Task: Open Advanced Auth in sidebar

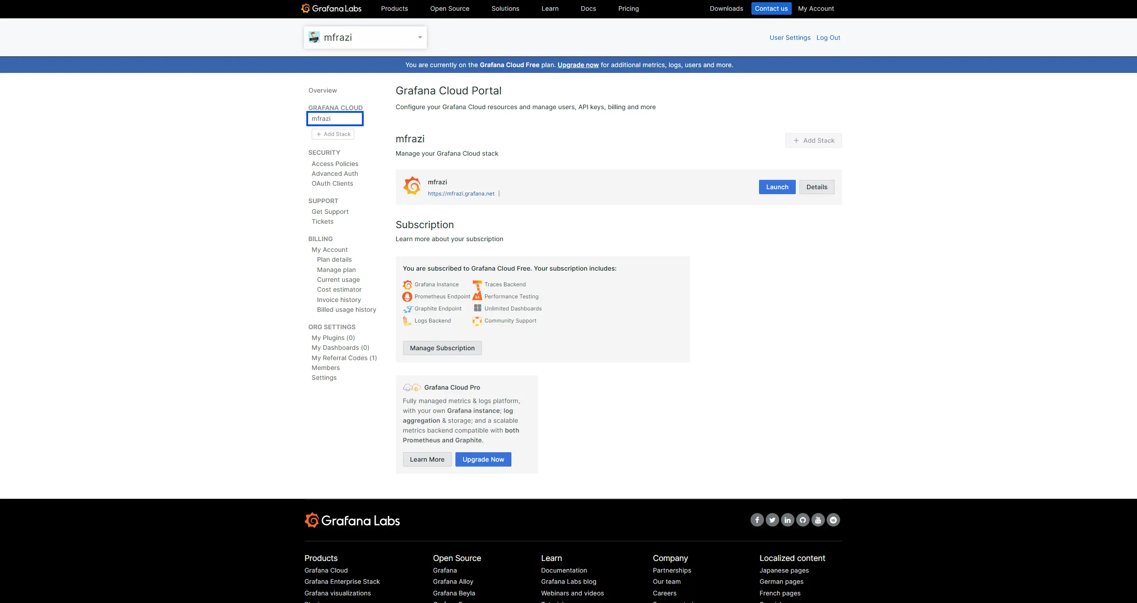Action: (x=335, y=174)
